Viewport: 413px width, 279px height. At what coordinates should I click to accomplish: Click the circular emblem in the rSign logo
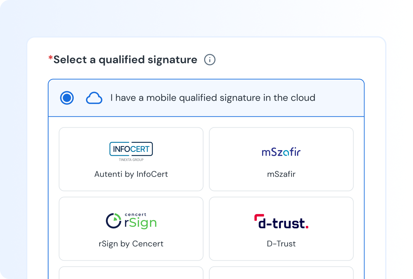114,221
